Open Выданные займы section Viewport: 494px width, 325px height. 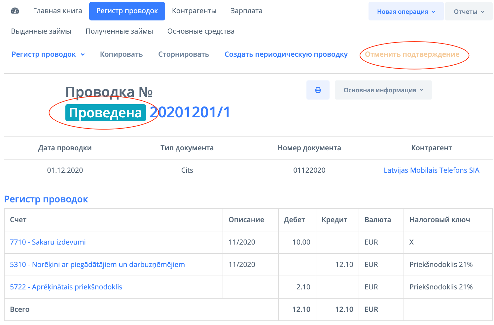[41, 31]
